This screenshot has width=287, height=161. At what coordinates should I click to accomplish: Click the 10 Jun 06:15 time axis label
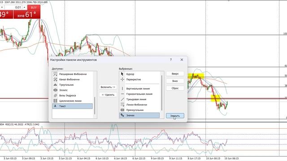(231, 158)
